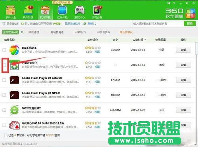198x147 pixels.
Task: Click 卸载 for 360安全浏览器7
Action: 183,110
